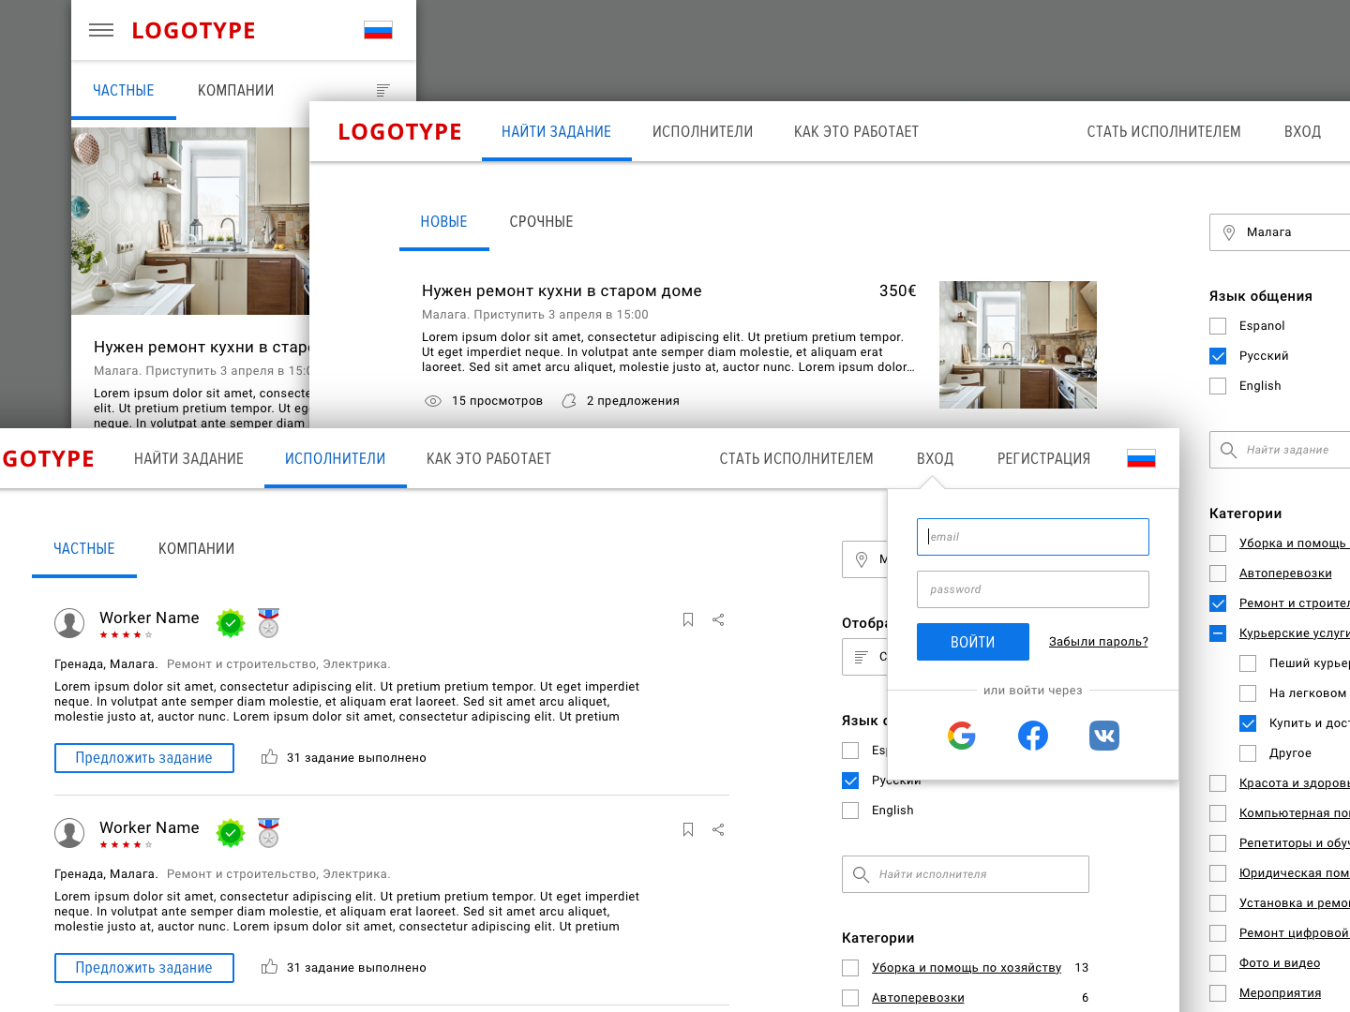Click the Забыли пароль? link
Viewport: 1350px width, 1012px height.
pyautogui.click(x=1098, y=642)
